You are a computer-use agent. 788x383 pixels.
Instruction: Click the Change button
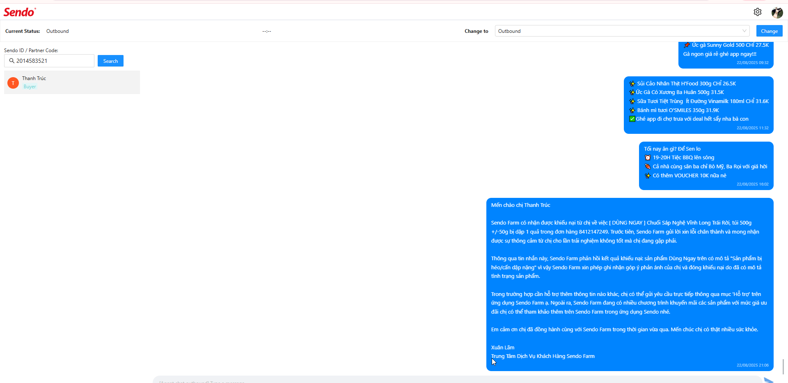coord(769,31)
